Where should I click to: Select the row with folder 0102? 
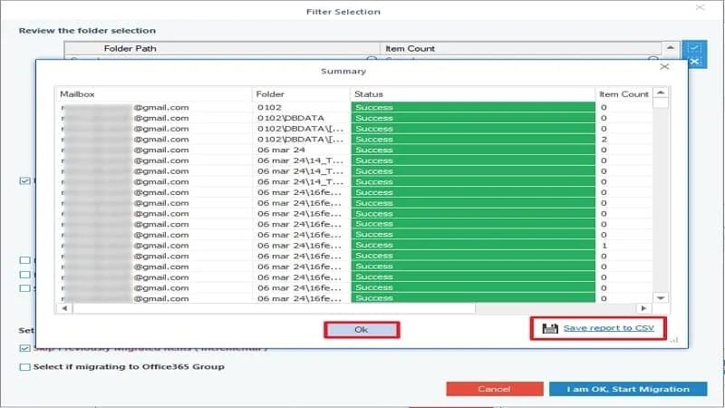click(x=354, y=107)
